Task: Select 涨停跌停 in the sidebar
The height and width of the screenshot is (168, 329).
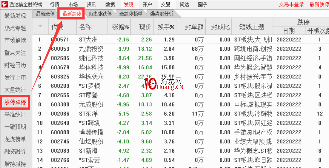Action: (15, 102)
